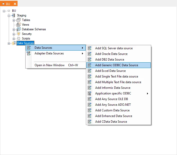This screenshot has height=155, width=177.
Task: Click icon beside Add SQL Server data source
Action: coord(90,48)
